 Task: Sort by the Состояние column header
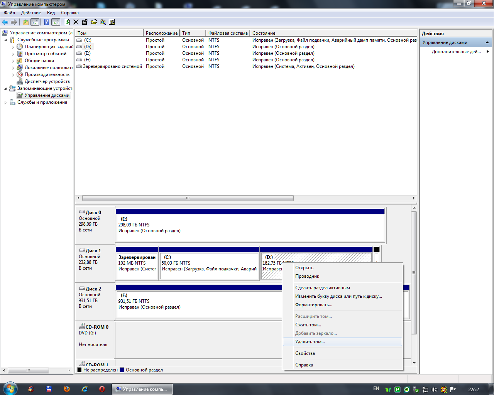point(334,33)
